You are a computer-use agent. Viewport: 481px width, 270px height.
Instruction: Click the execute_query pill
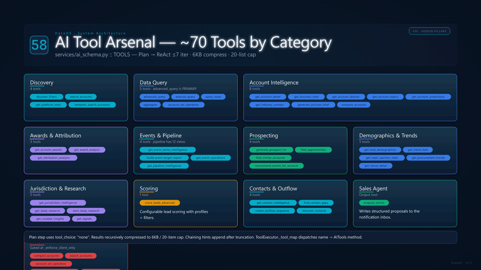pos(185,97)
